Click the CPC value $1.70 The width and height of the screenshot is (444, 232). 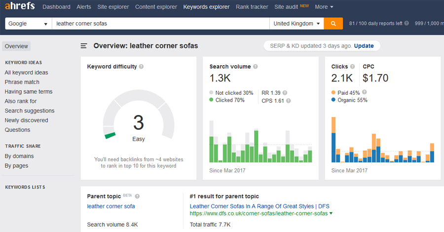(375, 78)
